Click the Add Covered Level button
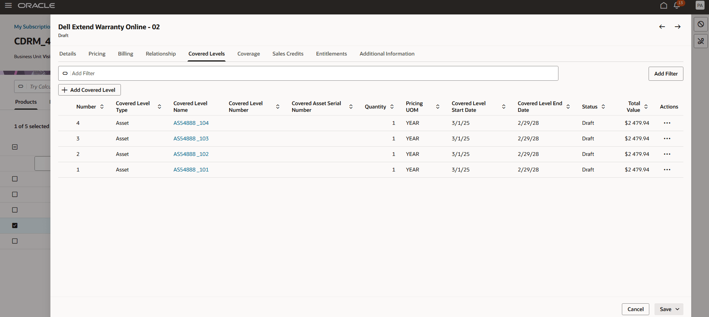The width and height of the screenshot is (709, 317). 89,90
